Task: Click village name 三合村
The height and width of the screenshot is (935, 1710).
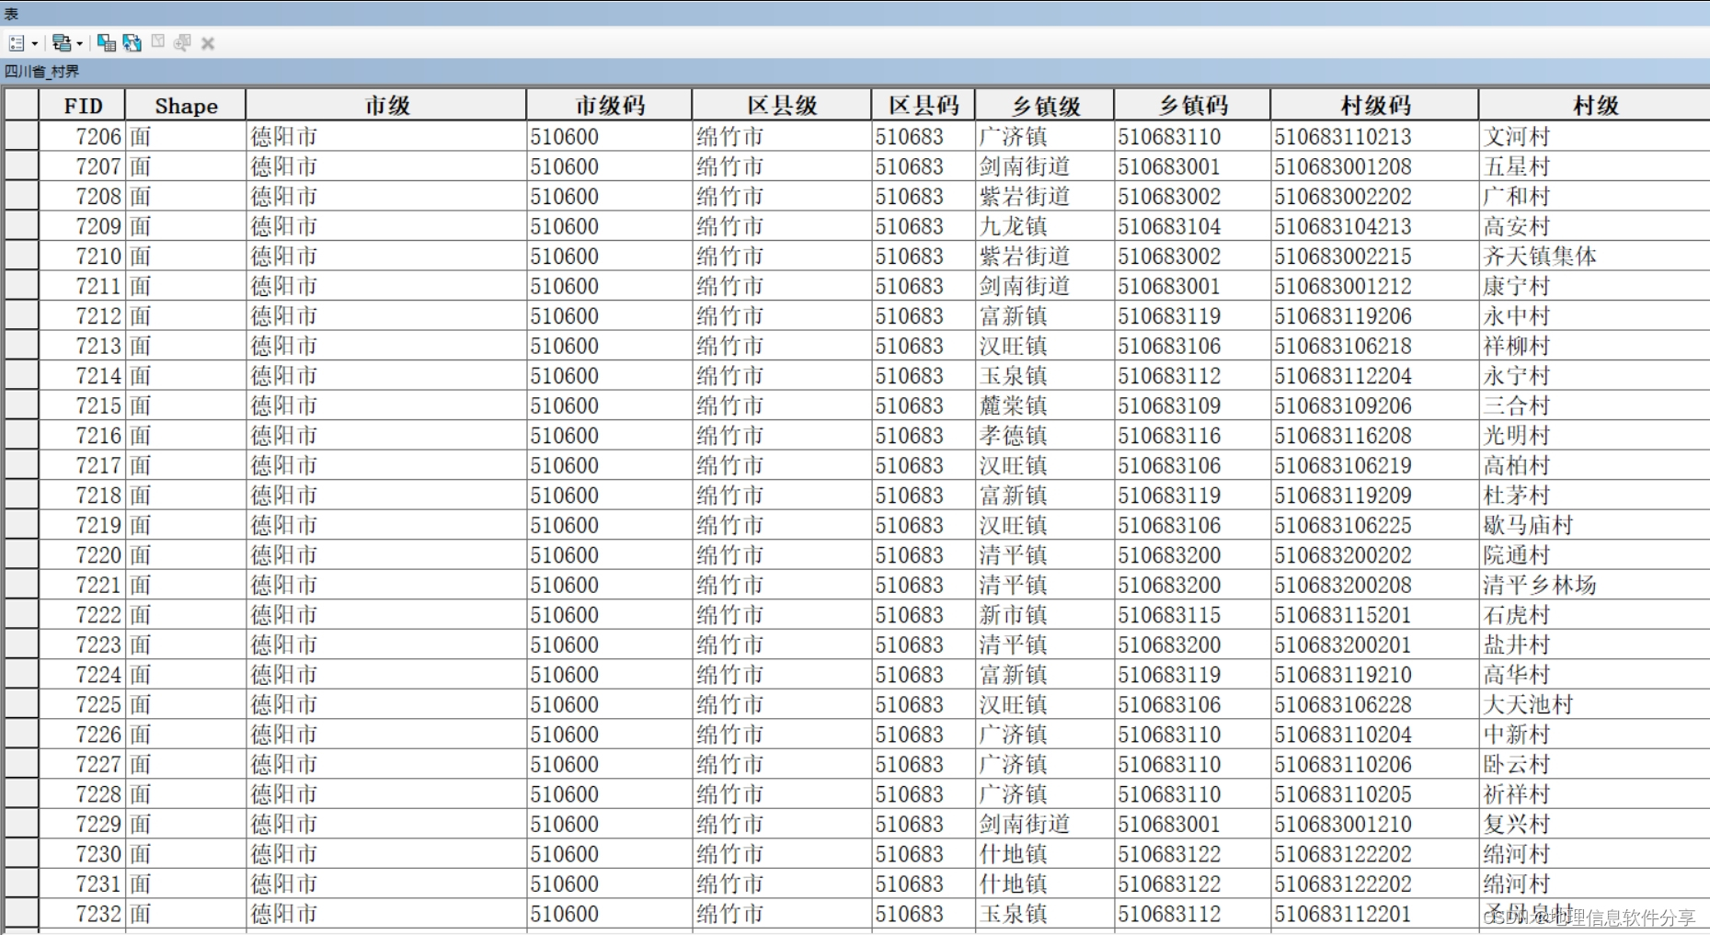Action: pyautogui.click(x=1517, y=405)
